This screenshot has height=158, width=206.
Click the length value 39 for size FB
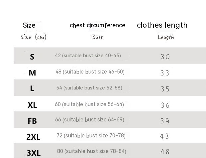pyautogui.click(x=165, y=121)
